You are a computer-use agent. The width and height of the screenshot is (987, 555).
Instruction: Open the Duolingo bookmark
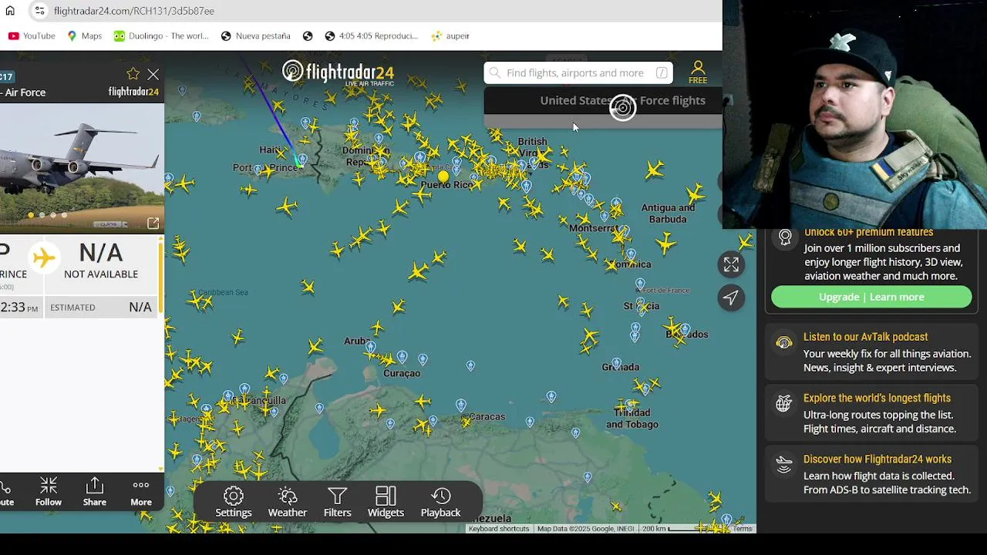point(161,35)
